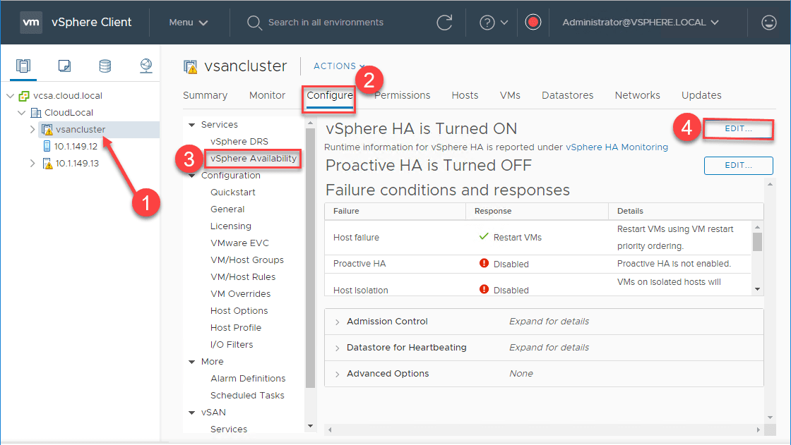
Task: Click the red alarm indicator icon
Action: pos(533,23)
